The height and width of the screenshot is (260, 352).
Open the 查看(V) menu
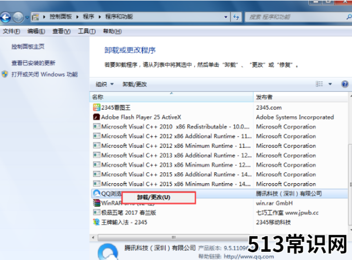61,31
